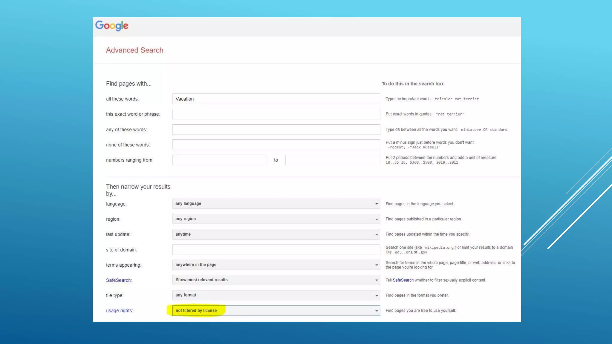This screenshot has width=612, height=344.
Task: Click the 'this exact word or phrase' field
Action: (x=276, y=114)
